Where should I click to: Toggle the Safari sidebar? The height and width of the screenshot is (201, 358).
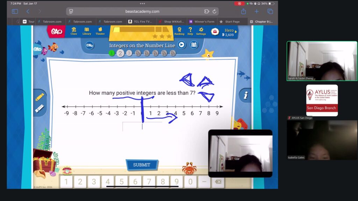(x=15, y=12)
